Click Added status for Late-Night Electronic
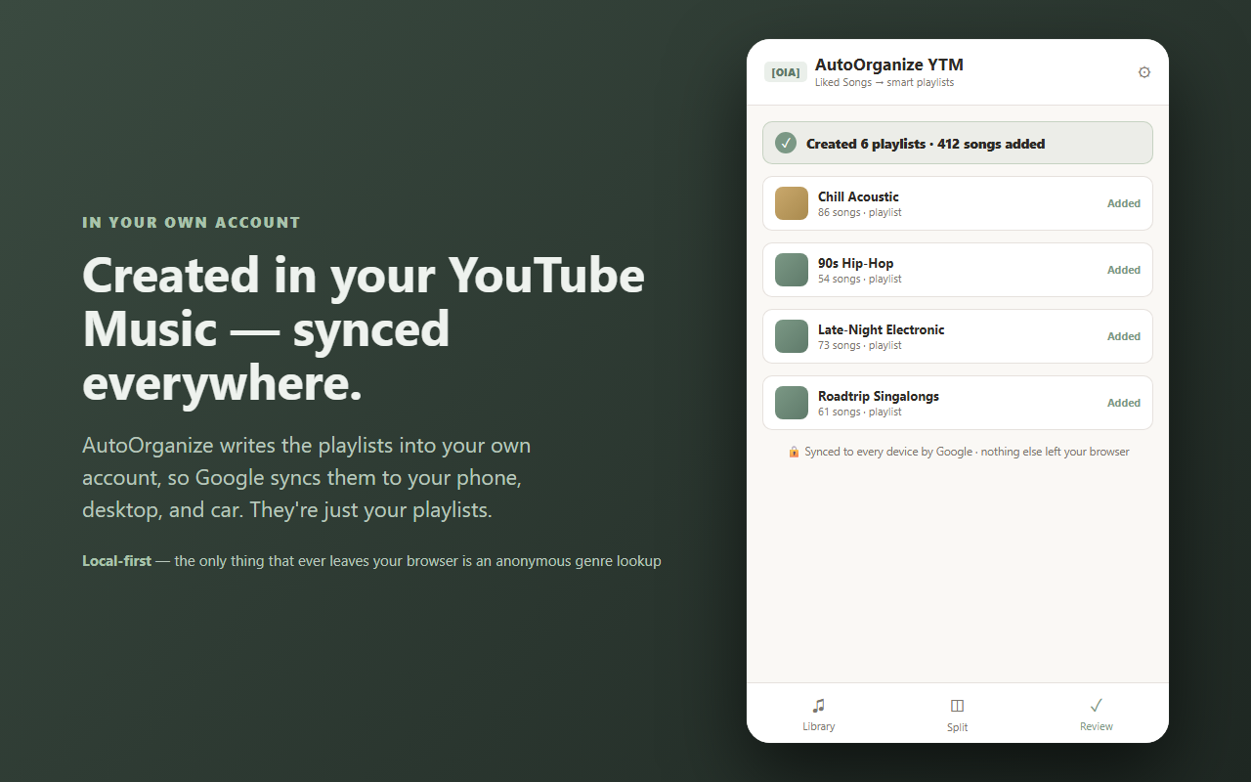 1124,336
